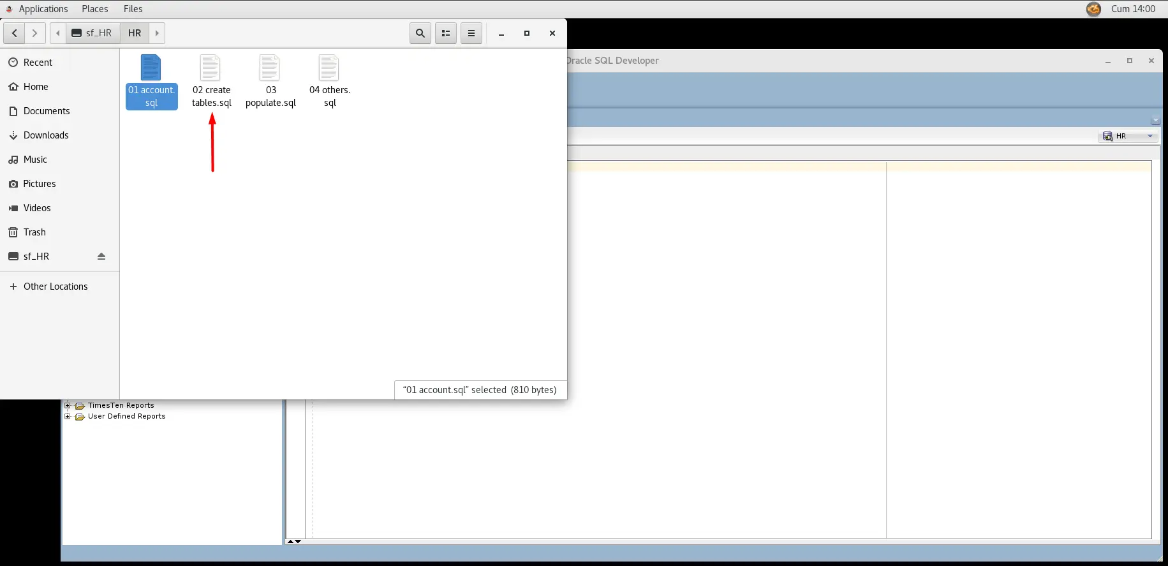
Task: Expand the User Defined Reports node
Action: (x=68, y=417)
